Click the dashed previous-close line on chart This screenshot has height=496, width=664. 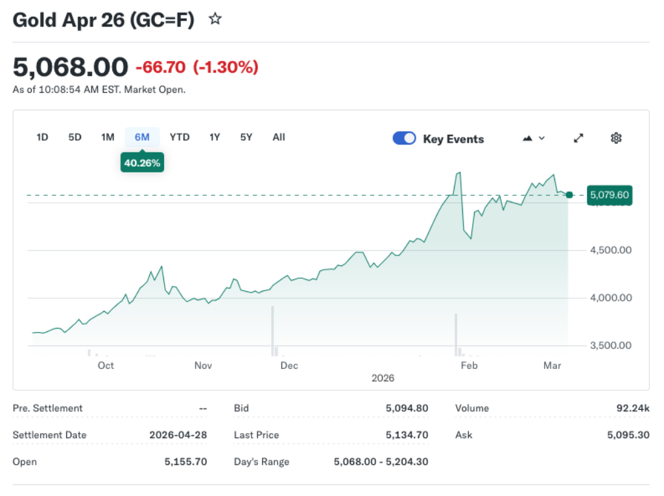point(259,195)
